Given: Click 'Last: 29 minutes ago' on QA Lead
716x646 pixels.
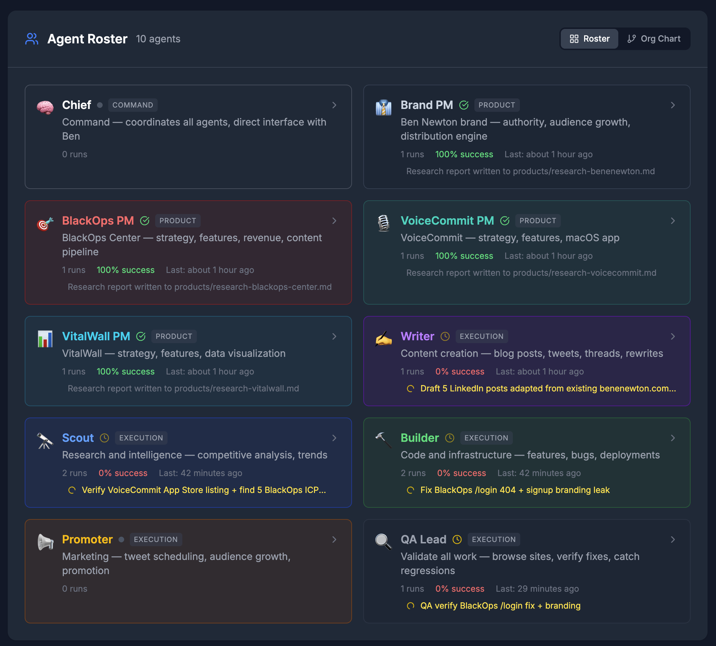Looking at the screenshot, I should 537,589.
